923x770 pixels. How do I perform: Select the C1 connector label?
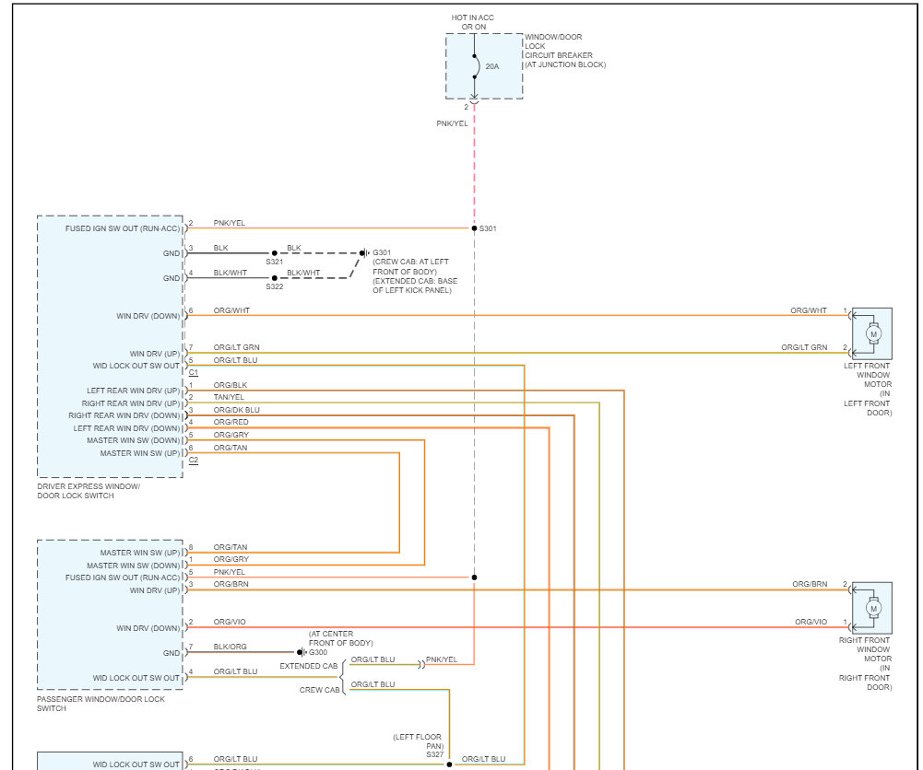pyautogui.click(x=193, y=373)
